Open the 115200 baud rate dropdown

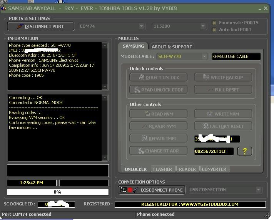179,26
